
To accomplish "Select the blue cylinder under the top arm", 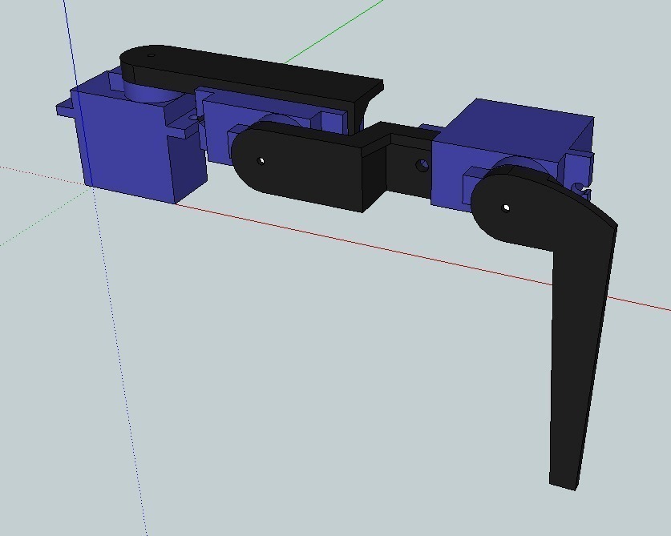I will 148,91.
